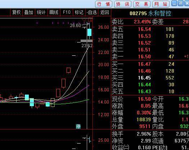Open the 交易 trading tab
The image size is (189, 150).
point(142,4)
